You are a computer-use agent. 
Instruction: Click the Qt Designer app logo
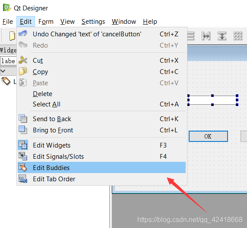pos(7,8)
